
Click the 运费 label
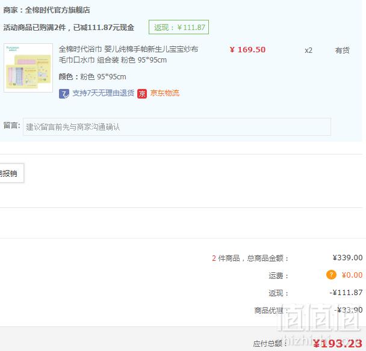point(279,276)
